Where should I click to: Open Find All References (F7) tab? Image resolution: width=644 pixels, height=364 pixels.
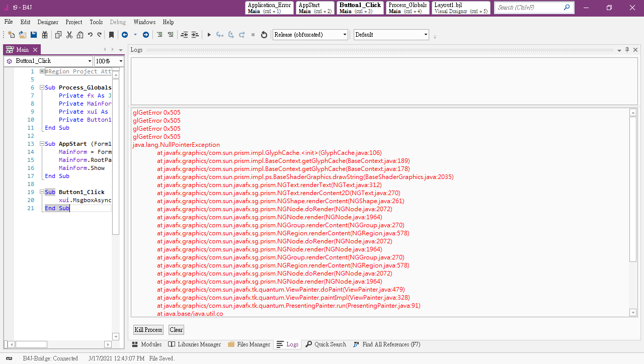[387, 344]
